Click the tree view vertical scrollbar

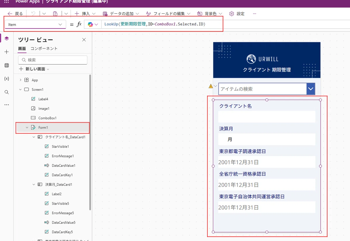click(90, 142)
